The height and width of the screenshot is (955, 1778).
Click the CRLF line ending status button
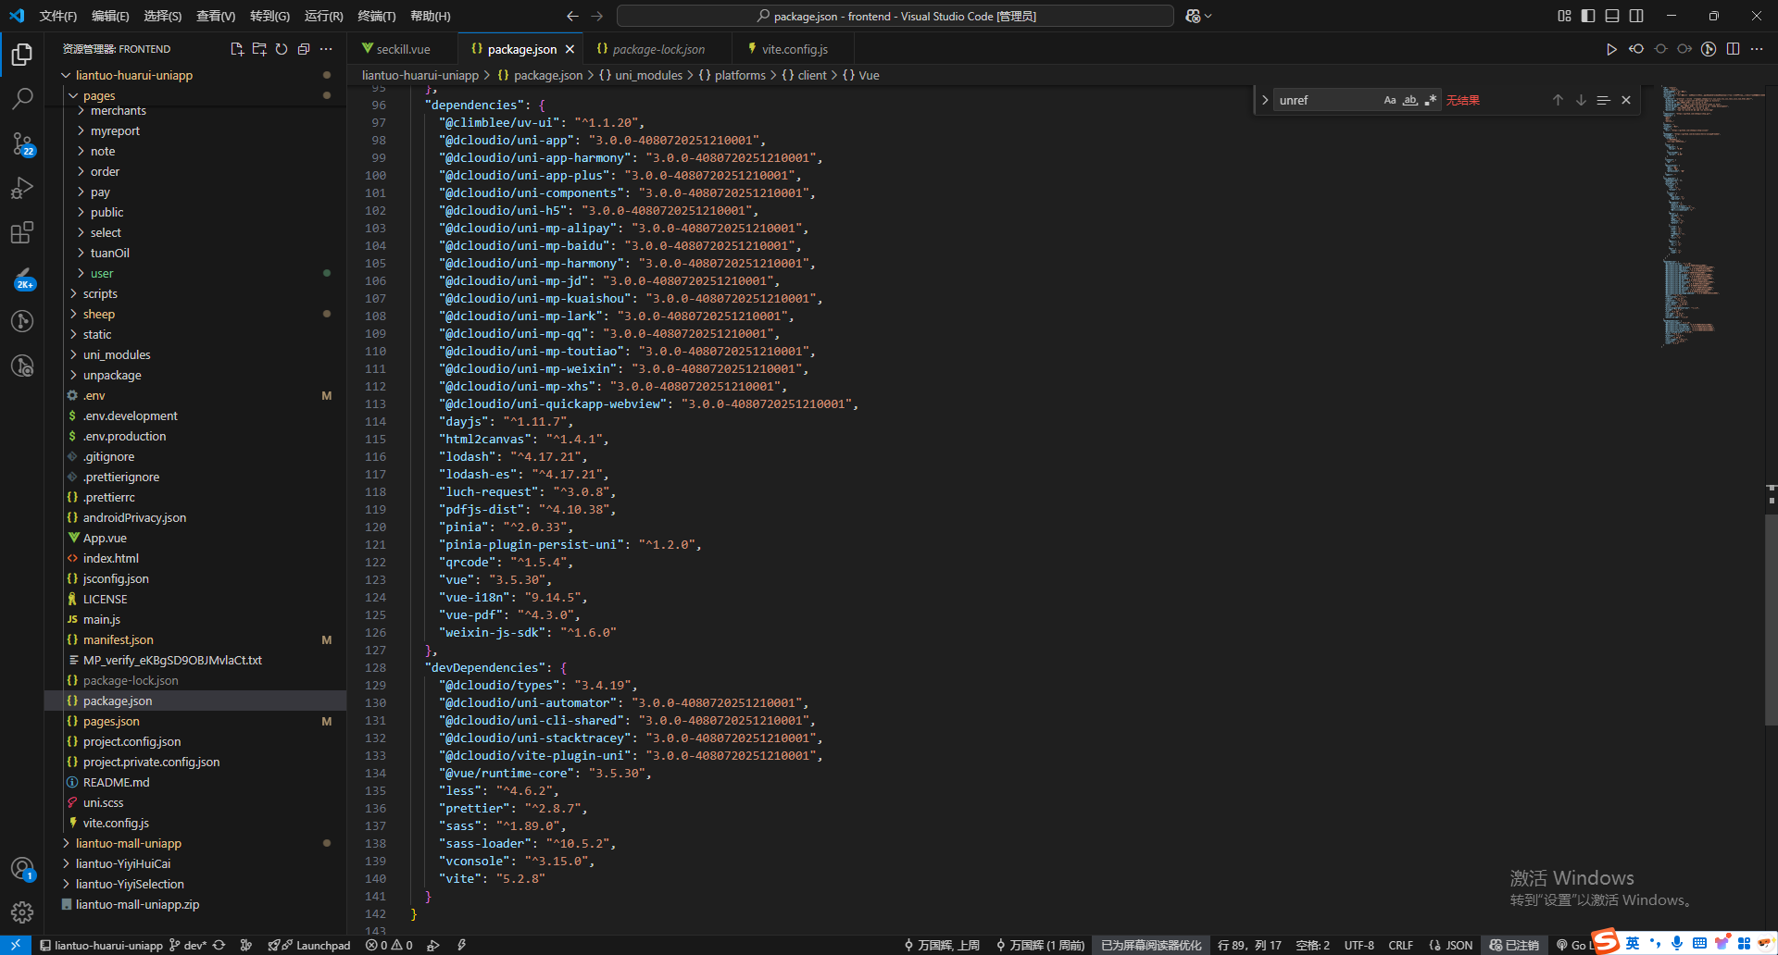[1400, 945]
